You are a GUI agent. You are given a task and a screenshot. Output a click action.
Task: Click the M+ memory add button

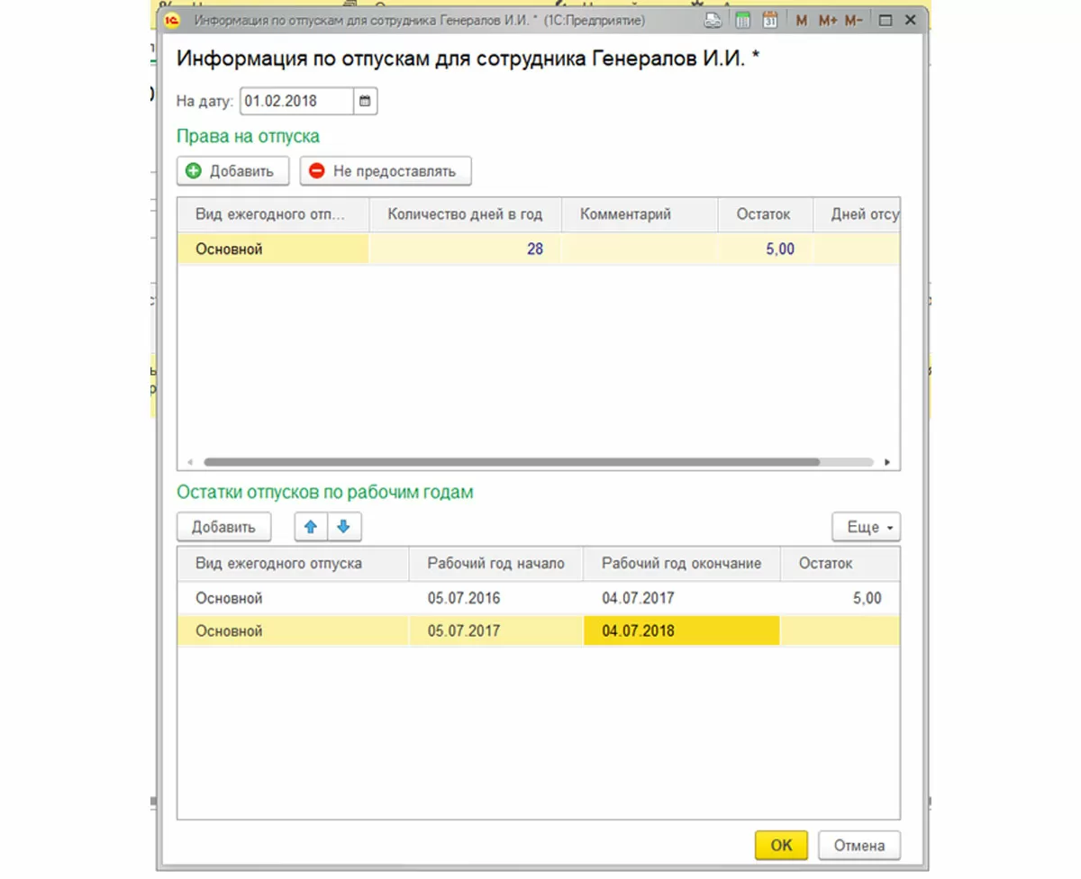tap(829, 21)
